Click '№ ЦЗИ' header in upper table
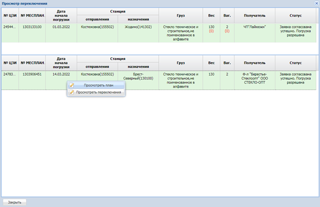This screenshot has height=207, width=320. click(10, 16)
